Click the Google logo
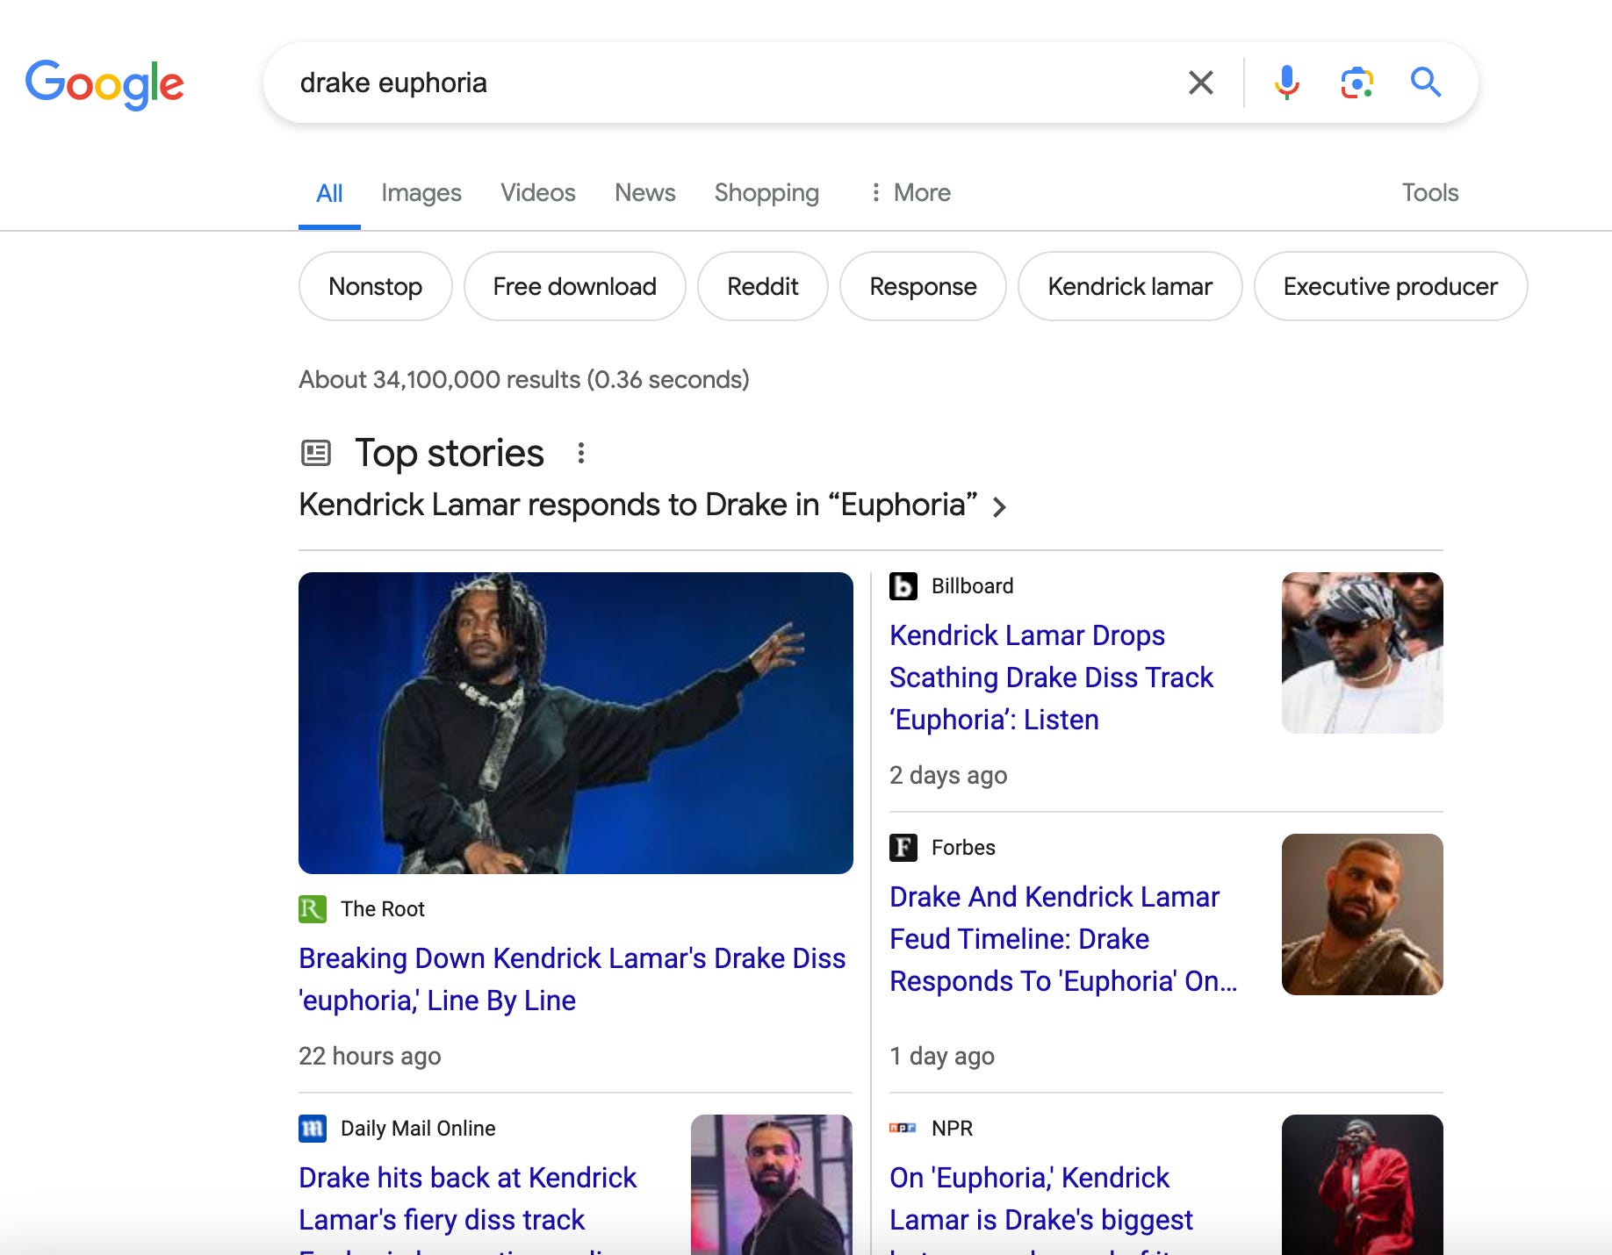Image resolution: width=1612 pixels, height=1255 pixels. pyautogui.click(x=104, y=84)
